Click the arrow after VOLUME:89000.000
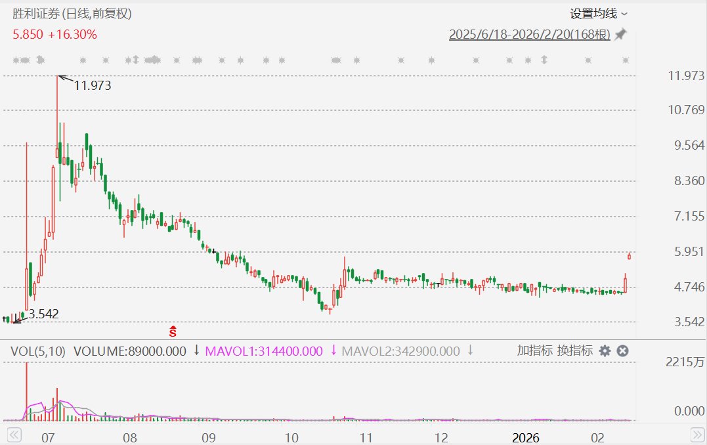 [x=196, y=351]
